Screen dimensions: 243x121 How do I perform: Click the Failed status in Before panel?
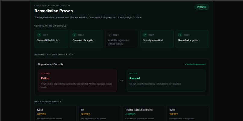(45, 79)
